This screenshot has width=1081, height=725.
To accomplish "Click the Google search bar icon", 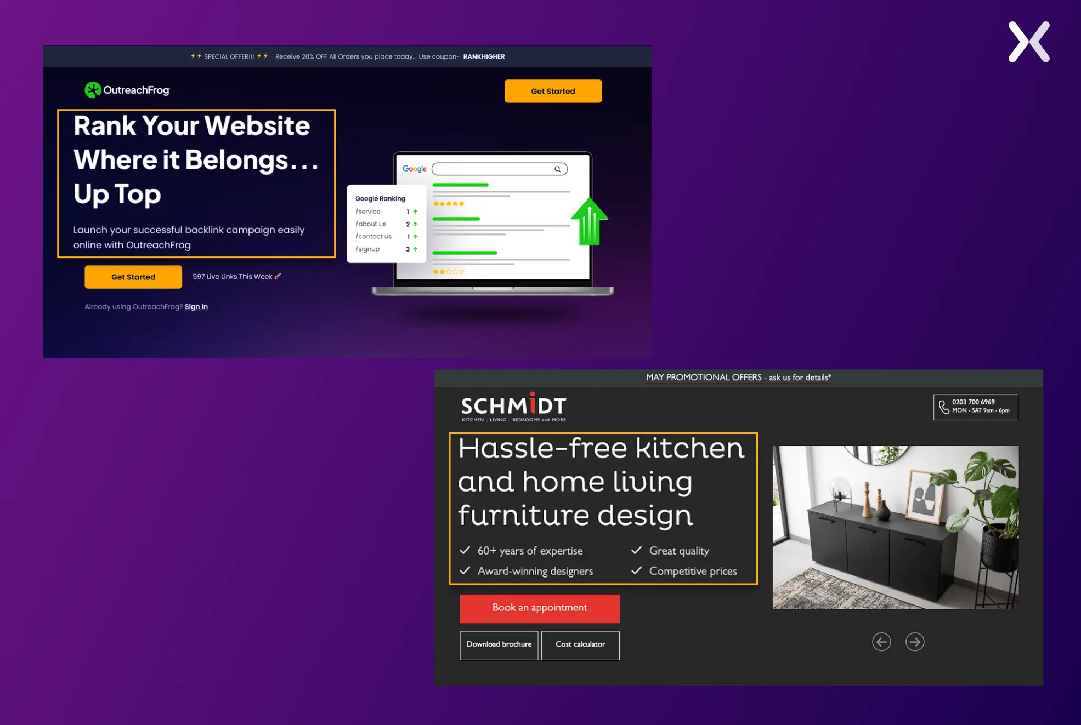I will coord(557,168).
